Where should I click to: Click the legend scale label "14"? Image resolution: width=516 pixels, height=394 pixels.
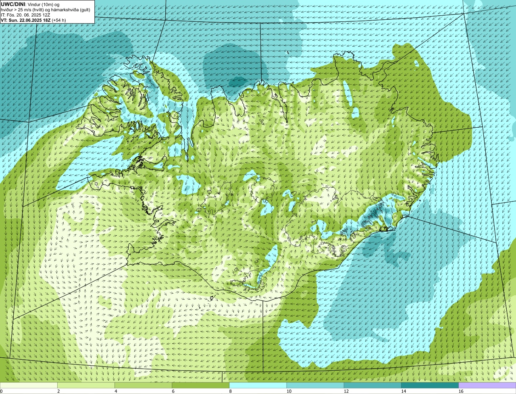pos(403,391)
